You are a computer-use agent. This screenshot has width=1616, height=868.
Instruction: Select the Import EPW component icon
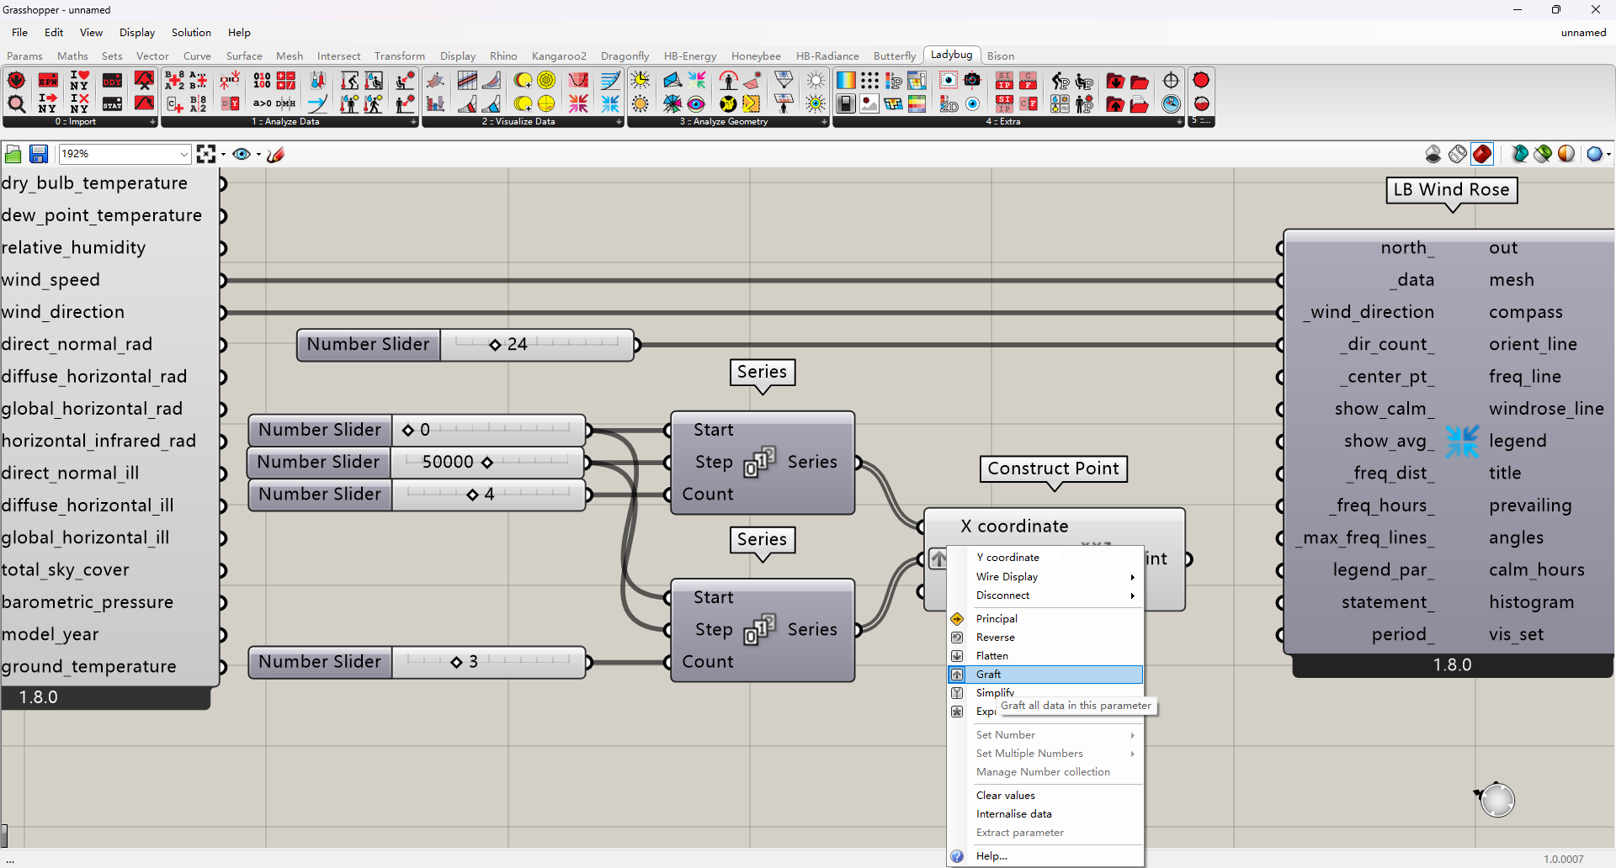coord(48,81)
